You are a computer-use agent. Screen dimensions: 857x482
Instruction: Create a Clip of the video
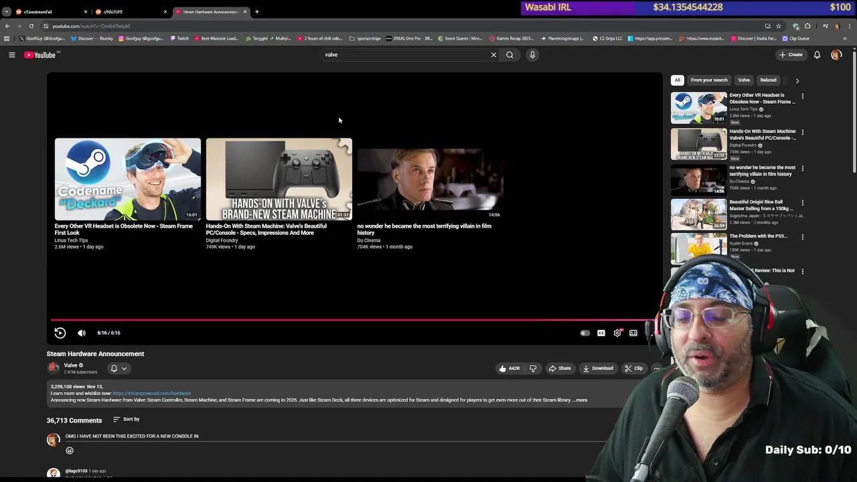(x=633, y=368)
